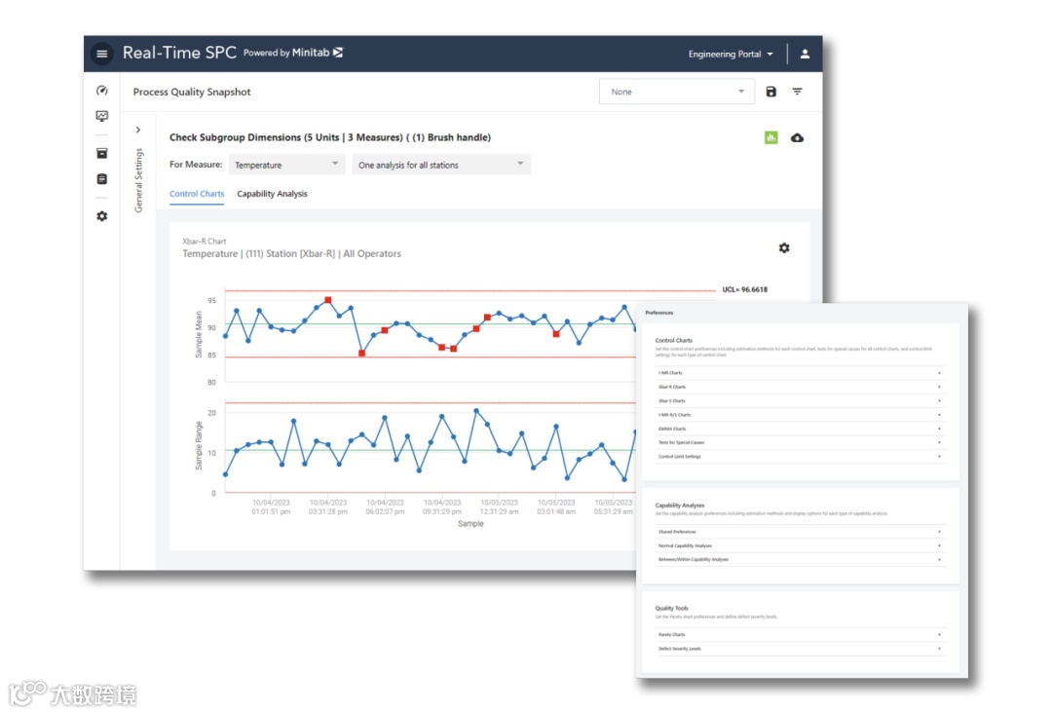Image resolution: width=1052 pixels, height=714 pixels.
Task: Expand I-MR-R/S Charts preferences row
Action: [x=801, y=415]
